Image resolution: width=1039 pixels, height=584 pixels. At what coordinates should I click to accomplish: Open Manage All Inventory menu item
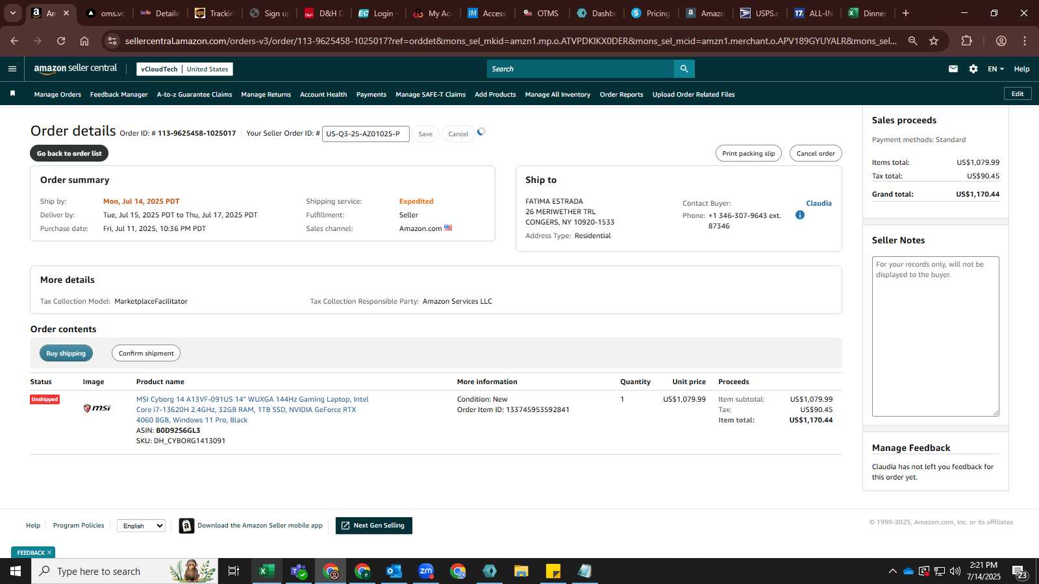pos(558,95)
